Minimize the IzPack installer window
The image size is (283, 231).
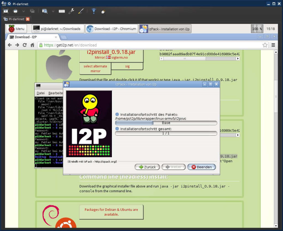(205, 84)
